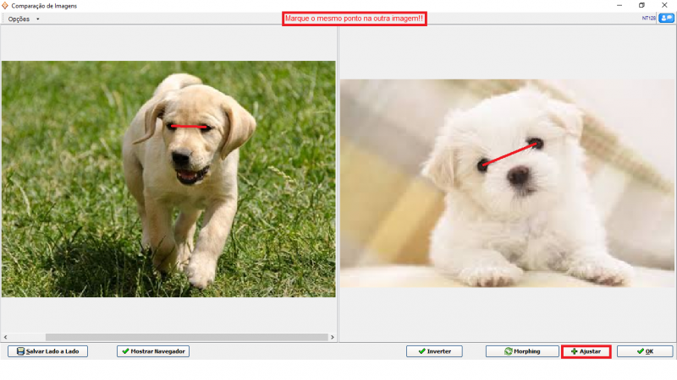677x380 pixels.
Task: Click the blue user chat icon
Action: (666, 18)
